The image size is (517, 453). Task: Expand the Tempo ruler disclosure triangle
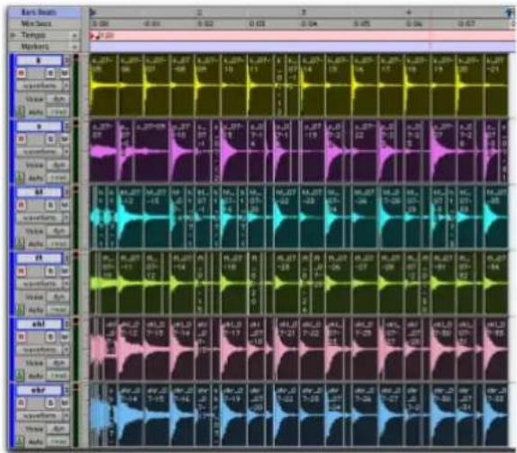pos(14,35)
